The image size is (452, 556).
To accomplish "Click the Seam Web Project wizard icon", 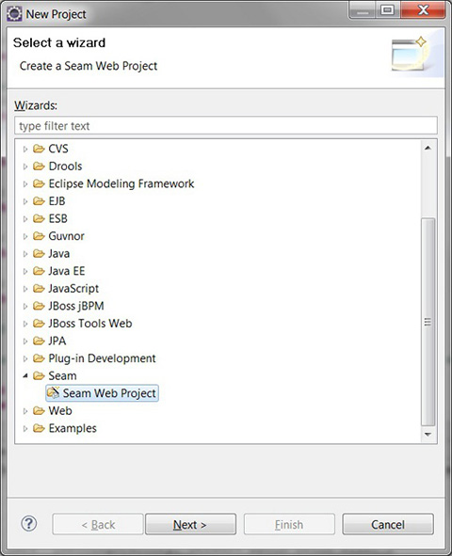I will [x=54, y=393].
